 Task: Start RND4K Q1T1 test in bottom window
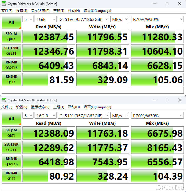(x=11, y=176)
